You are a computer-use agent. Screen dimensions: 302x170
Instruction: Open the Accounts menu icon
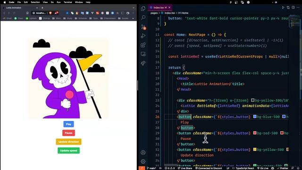click(143, 153)
